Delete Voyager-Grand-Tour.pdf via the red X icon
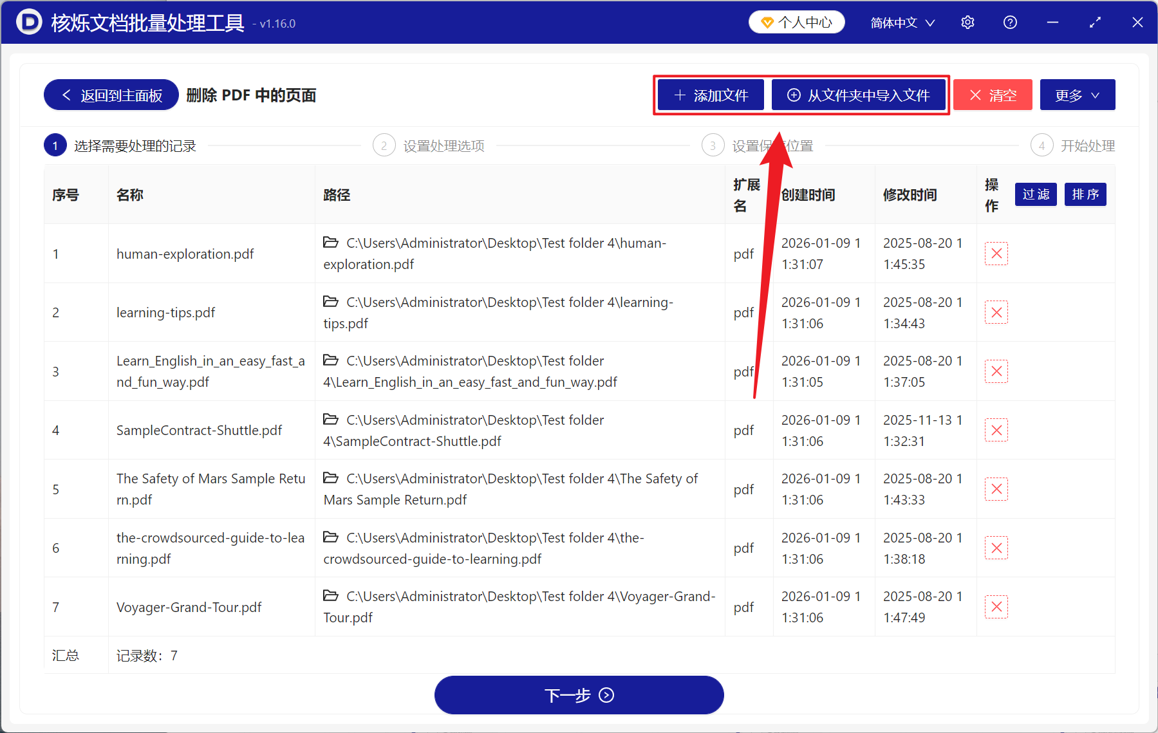Viewport: 1158px width, 733px height. [996, 606]
